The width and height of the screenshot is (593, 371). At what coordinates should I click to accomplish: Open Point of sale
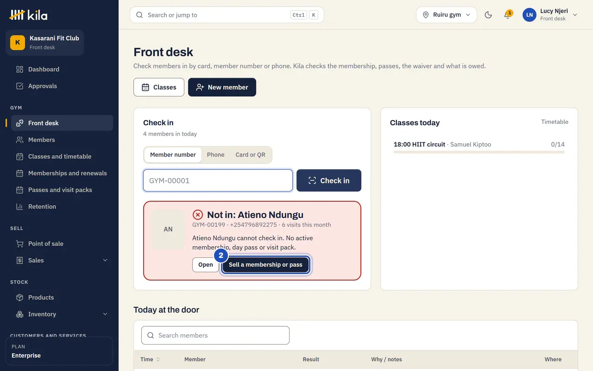pyautogui.click(x=62, y=243)
